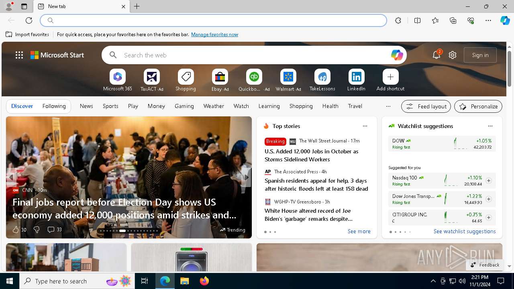Click the Search the web field
Viewport: 514px width, 289px height.
pos(254,55)
